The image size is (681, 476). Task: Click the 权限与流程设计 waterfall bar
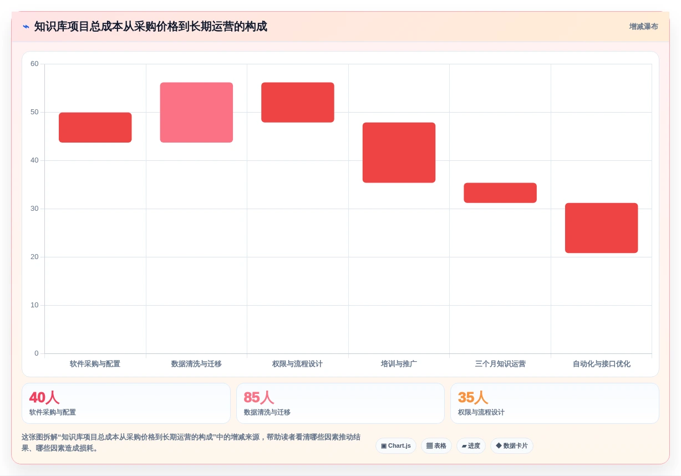click(298, 103)
